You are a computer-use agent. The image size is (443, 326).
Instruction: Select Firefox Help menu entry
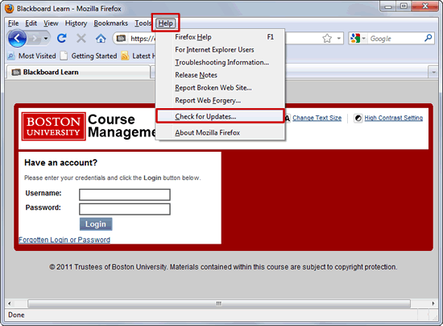(x=220, y=37)
